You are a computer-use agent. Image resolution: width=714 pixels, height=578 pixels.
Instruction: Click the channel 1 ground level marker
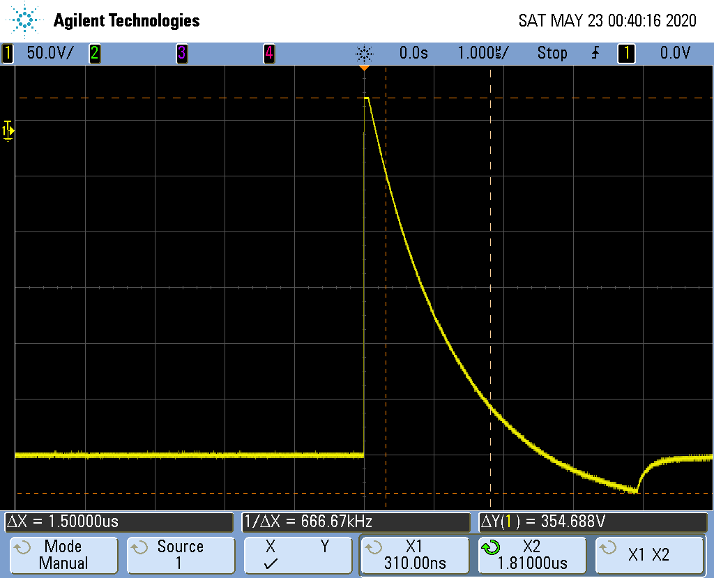8,130
